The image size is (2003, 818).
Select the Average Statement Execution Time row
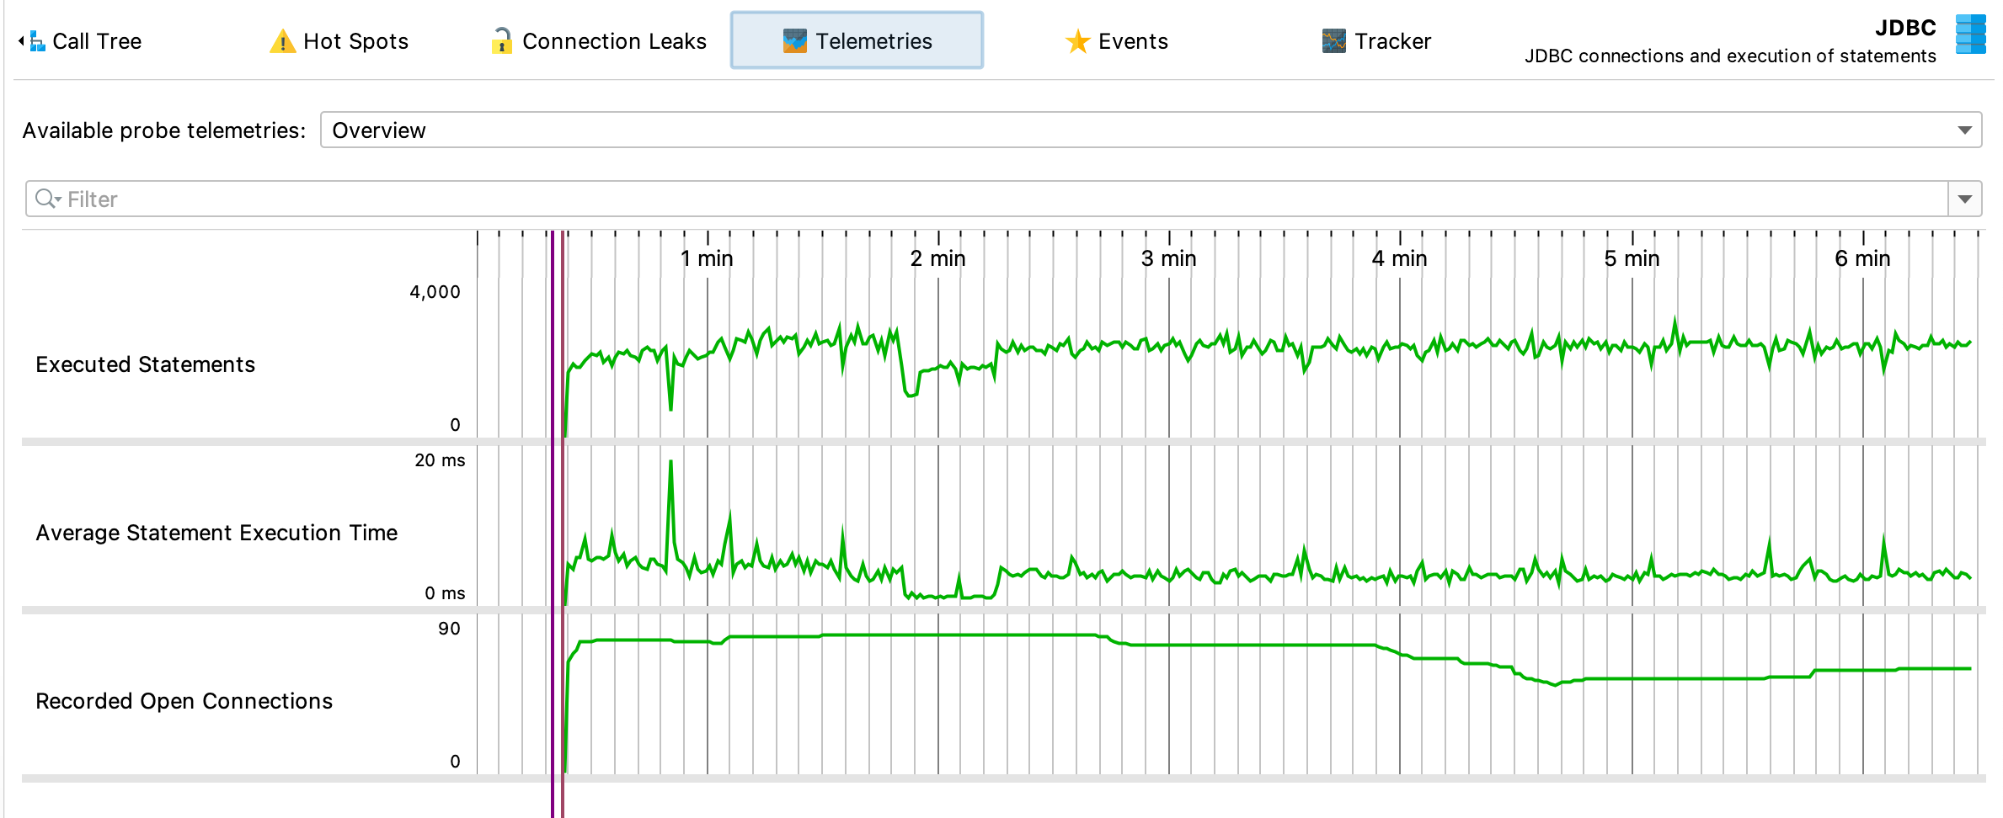point(216,533)
